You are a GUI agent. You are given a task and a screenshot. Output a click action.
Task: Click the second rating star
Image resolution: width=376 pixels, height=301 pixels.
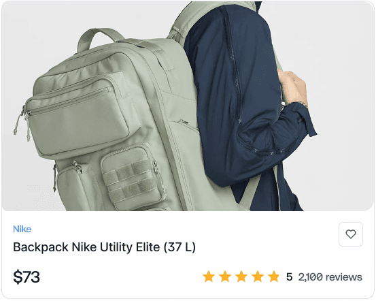pyautogui.click(x=225, y=276)
